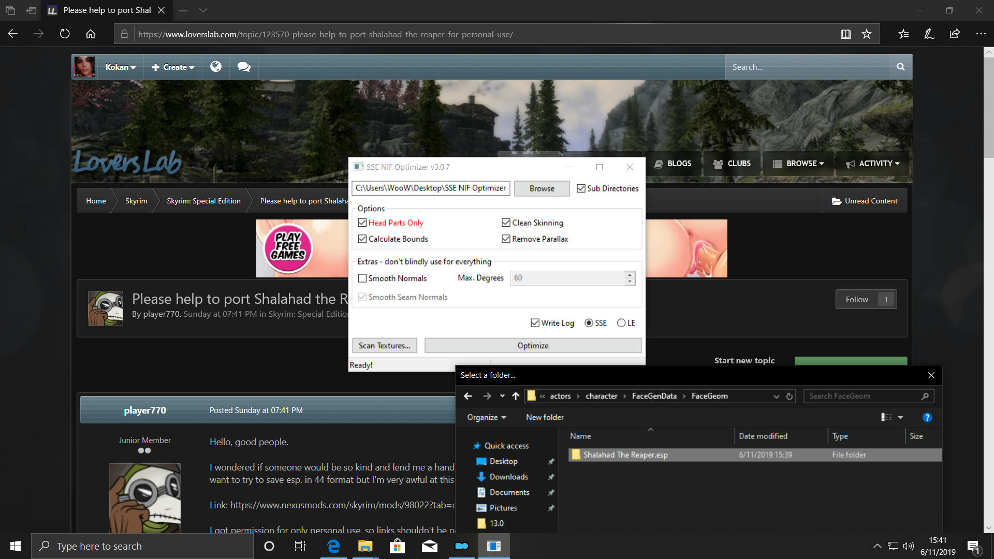Click the LoversLab search magnifier icon

(x=901, y=67)
